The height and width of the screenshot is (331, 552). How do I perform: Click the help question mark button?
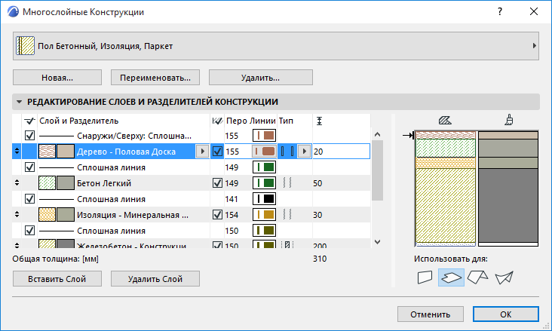(x=500, y=11)
